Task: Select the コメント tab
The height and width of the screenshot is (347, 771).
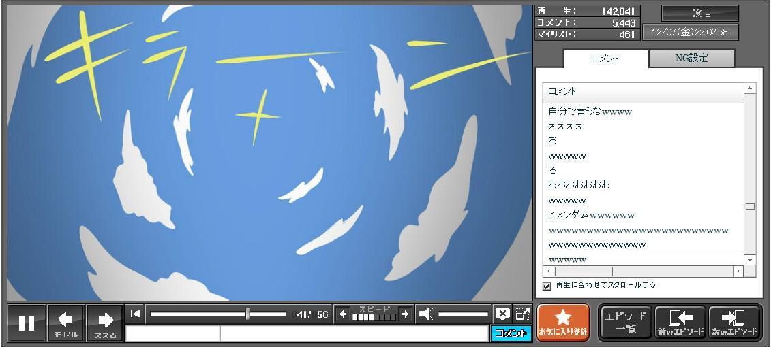Action: click(x=606, y=59)
